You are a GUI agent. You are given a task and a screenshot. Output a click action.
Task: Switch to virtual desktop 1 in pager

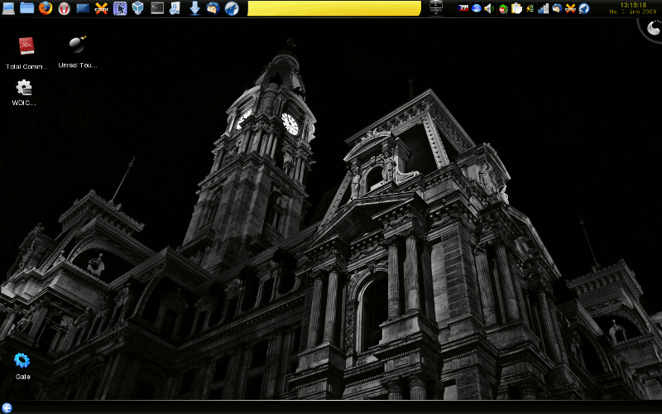pos(437,4)
